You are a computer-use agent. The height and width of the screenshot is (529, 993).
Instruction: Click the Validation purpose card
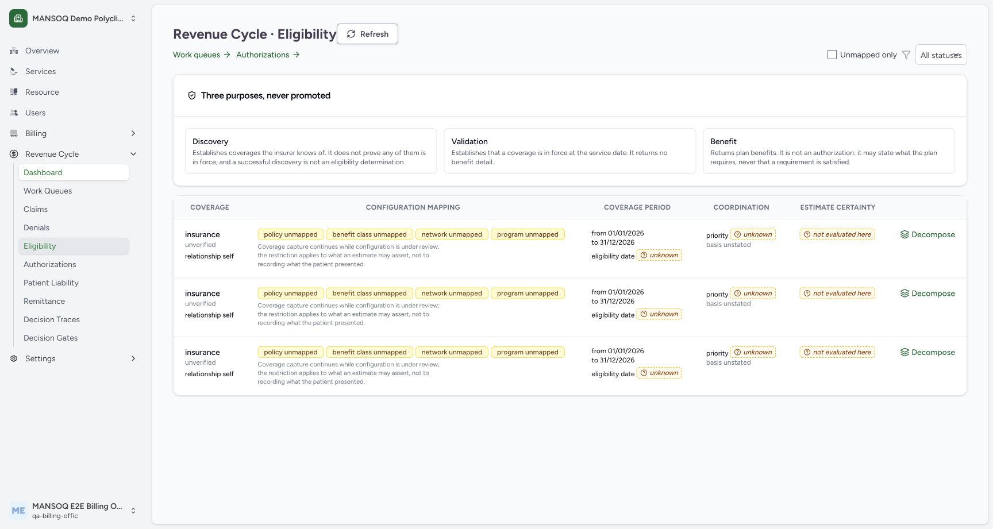569,151
